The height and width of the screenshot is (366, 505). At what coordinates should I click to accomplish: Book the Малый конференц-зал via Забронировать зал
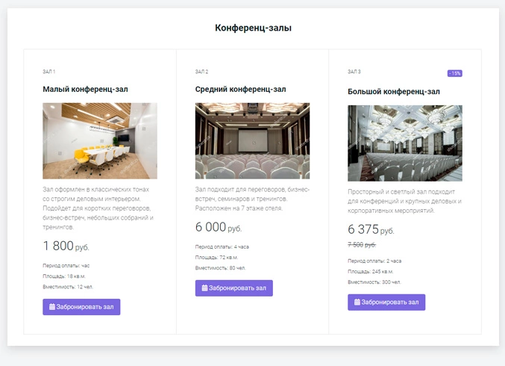tap(81, 307)
